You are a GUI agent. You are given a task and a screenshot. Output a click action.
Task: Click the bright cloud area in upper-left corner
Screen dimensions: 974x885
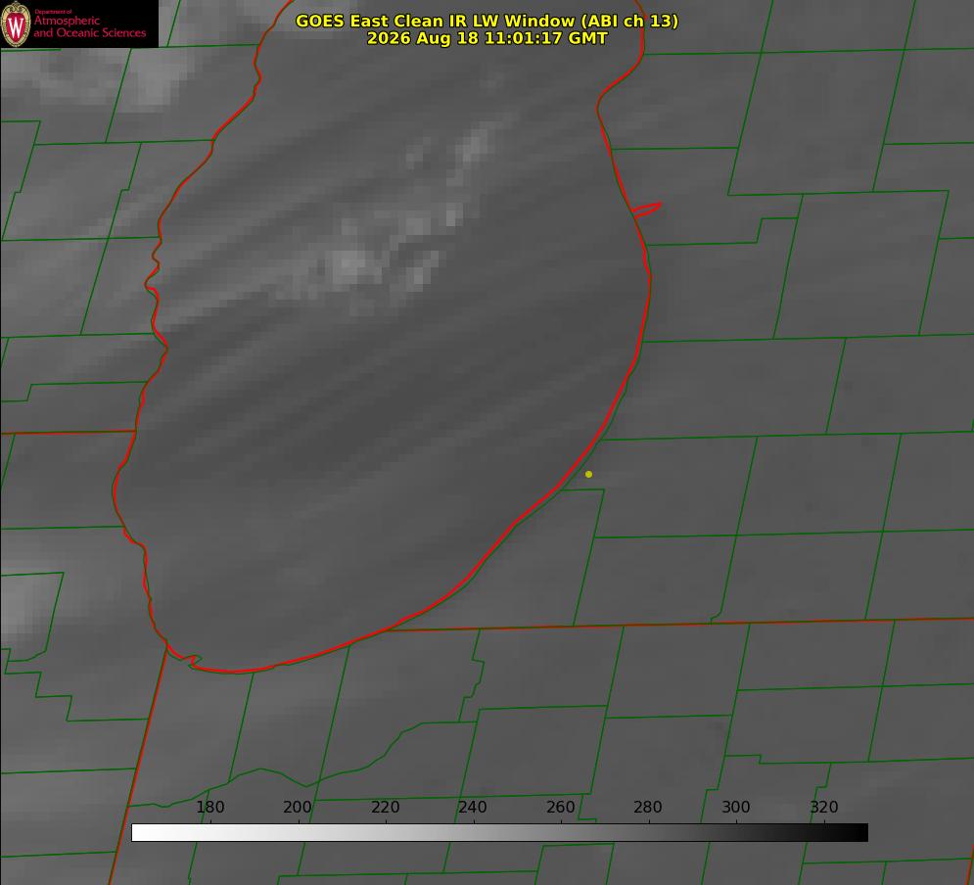pyautogui.click(x=152, y=77)
